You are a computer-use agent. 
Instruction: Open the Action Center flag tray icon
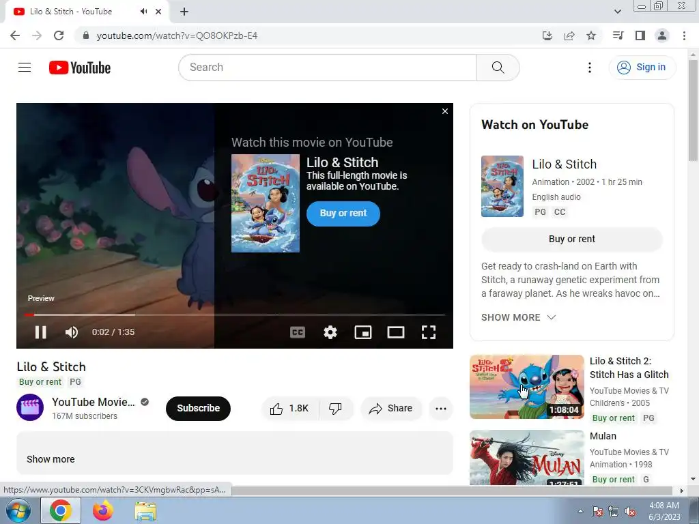(x=597, y=511)
